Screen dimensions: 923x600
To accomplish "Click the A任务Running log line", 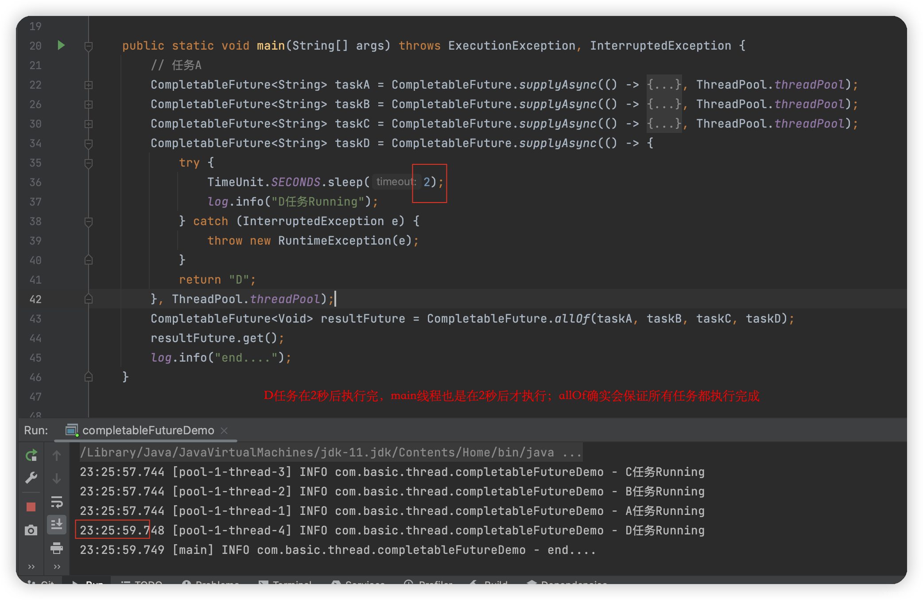I will pos(392,511).
